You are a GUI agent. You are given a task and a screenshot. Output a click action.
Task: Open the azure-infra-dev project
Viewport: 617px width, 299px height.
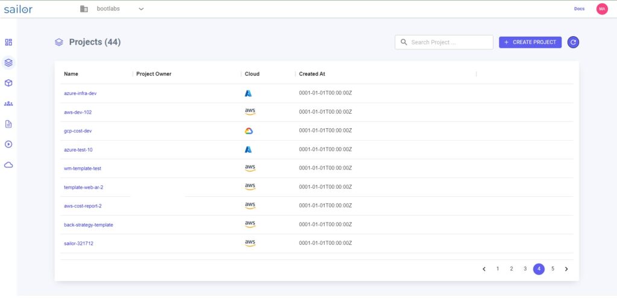[80, 93]
